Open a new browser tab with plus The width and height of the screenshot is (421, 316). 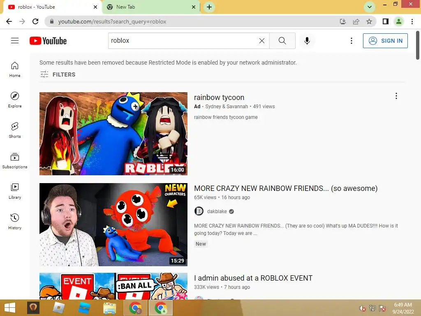coord(209,7)
